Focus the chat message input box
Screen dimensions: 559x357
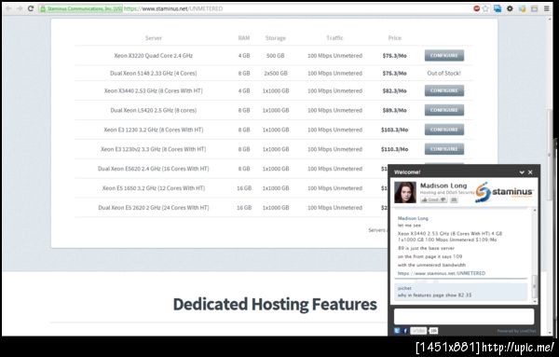point(464,317)
